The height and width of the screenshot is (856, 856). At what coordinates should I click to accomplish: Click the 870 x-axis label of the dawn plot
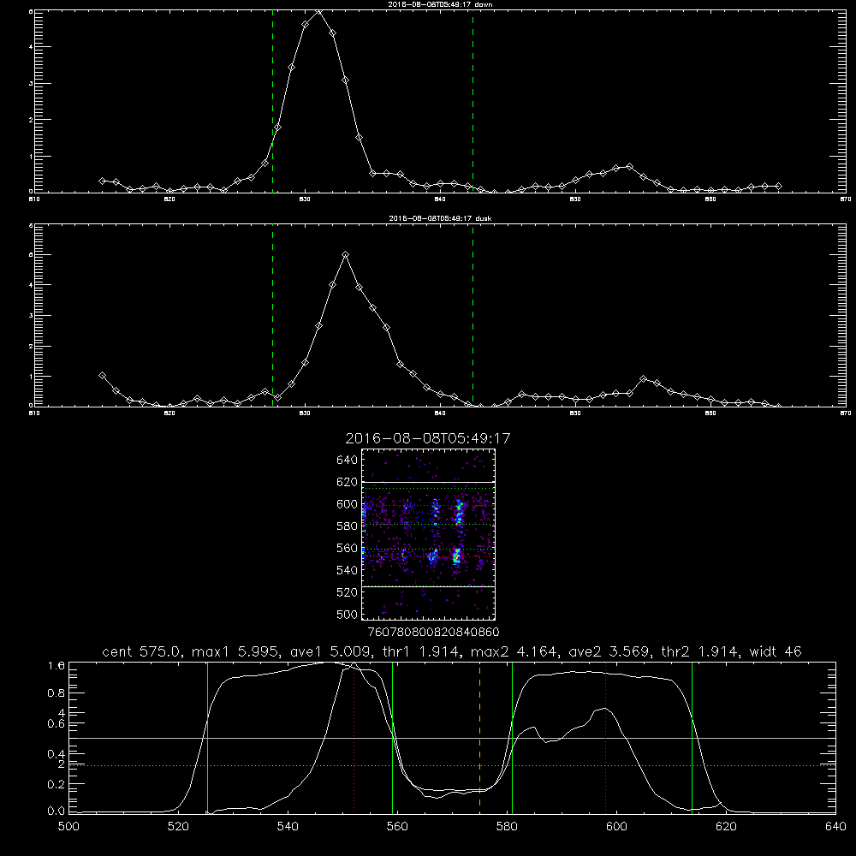pos(845,199)
